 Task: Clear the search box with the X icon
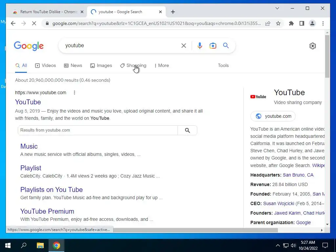point(184,45)
